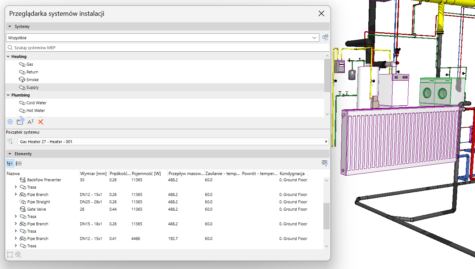Image resolution: width=475 pixels, height=269 pixels.
Task: Expand the Pipe Branch DN15 - 18x1 row
Action: click(x=15, y=224)
